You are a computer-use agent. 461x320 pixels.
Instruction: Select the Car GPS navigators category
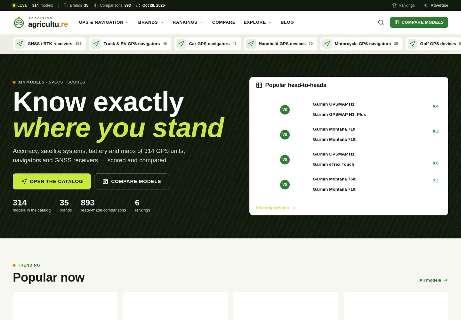click(x=208, y=44)
